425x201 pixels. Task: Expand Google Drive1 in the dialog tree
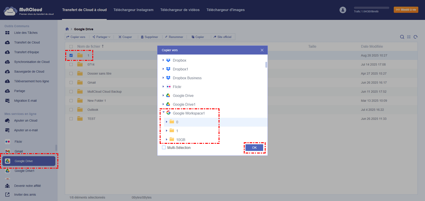pyautogui.click(x=163, y=104)
